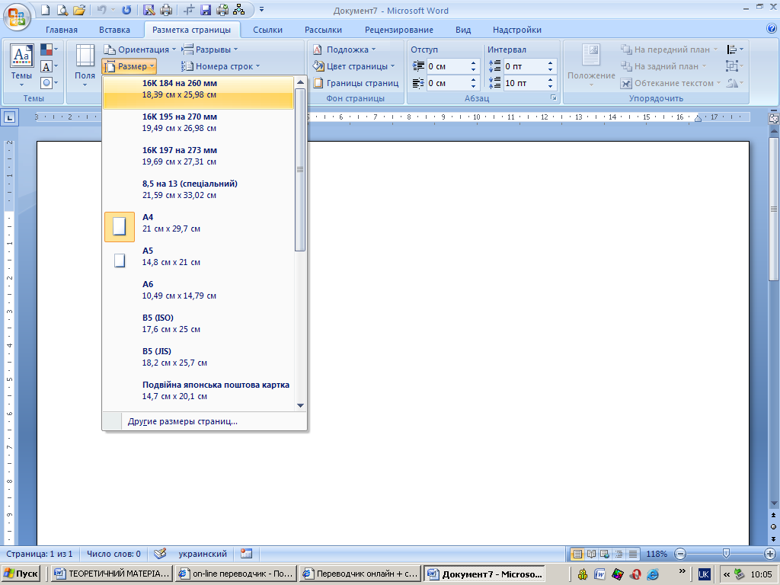Viewport: 780px width, 585px height.
Task: Click the Redo icon in quick access
Action: pos(127,10)
